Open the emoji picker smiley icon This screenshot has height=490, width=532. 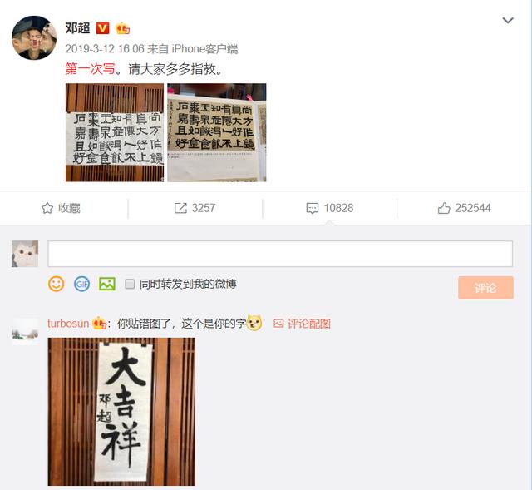coord(56,284)
